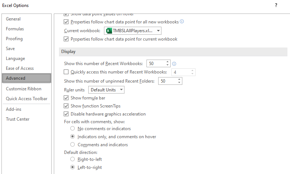
Task: Click the Excel file icon in Current workbook box
Action: (x=109, y=31)
